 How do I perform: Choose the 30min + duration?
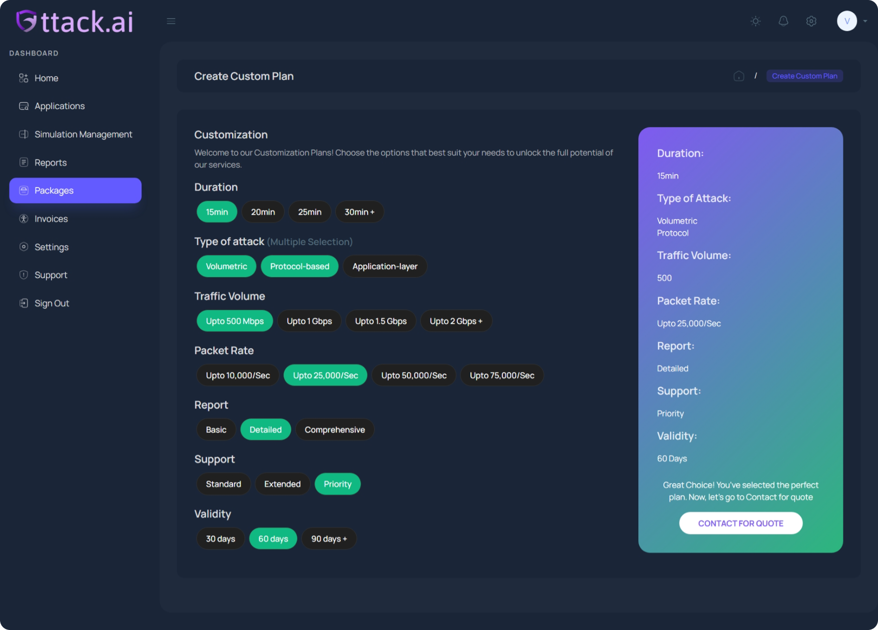point(359,212)
